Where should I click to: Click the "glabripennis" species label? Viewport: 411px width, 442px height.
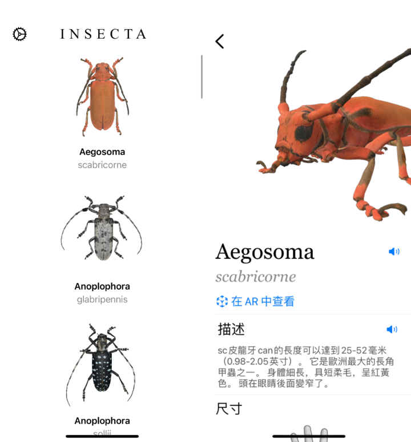(x=102, y=299)
